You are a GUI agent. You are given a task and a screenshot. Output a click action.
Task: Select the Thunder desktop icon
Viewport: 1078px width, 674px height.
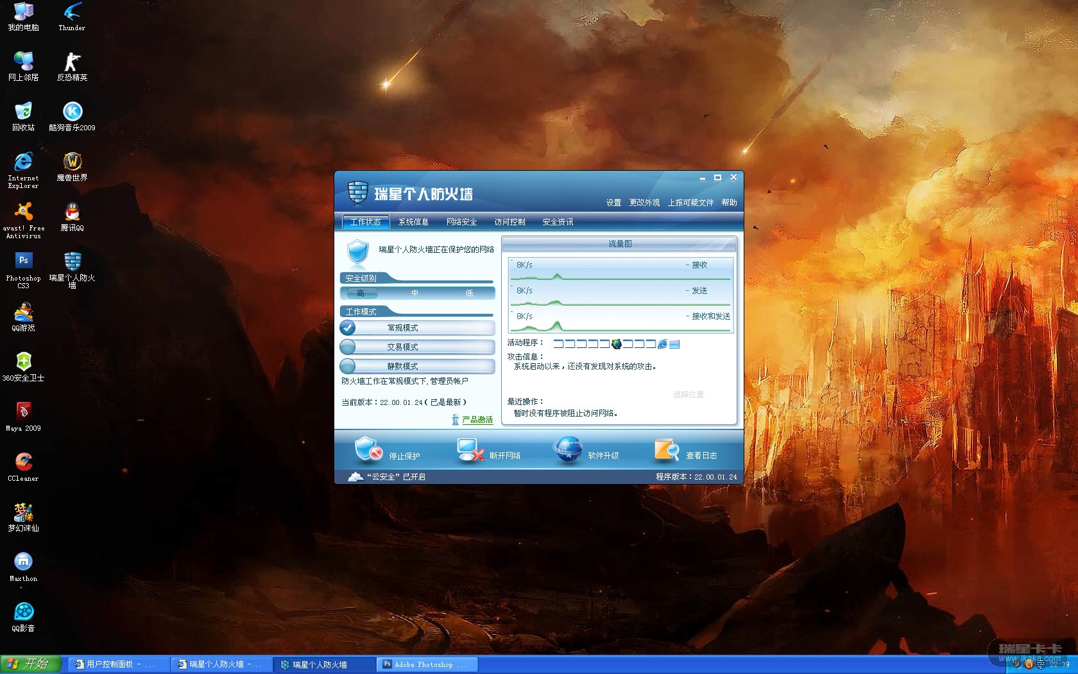click(x=72, y=17)
